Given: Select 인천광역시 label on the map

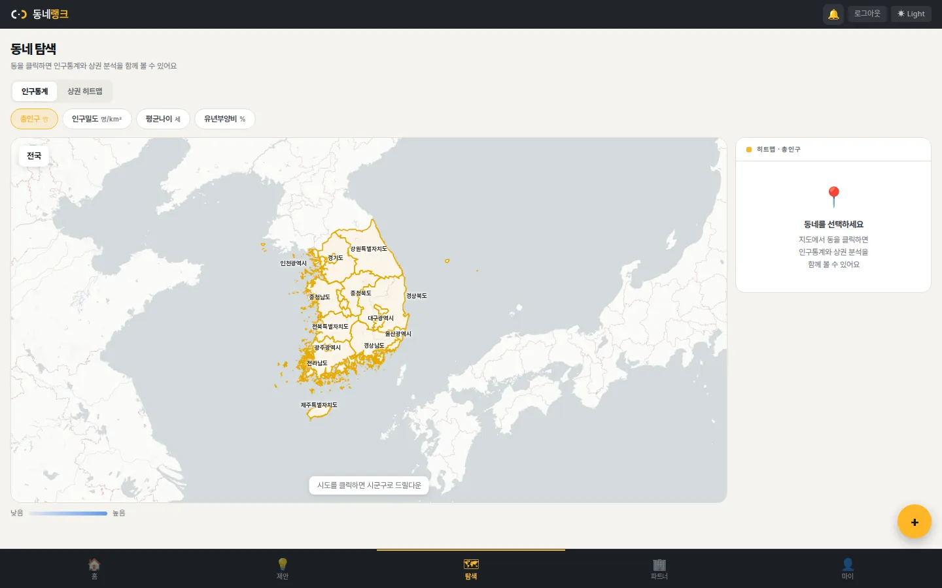Looking at the screenshot, I should coord(293,263).
